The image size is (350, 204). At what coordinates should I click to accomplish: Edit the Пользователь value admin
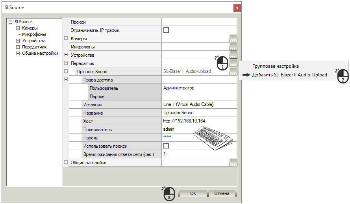(x=199, y=129)
